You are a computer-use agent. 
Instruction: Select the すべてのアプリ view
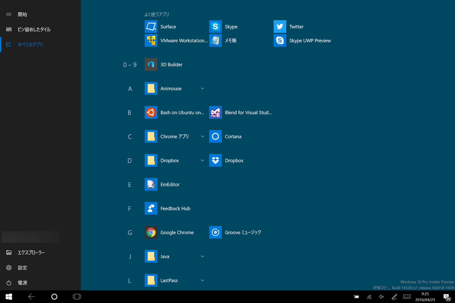point(41,45)
